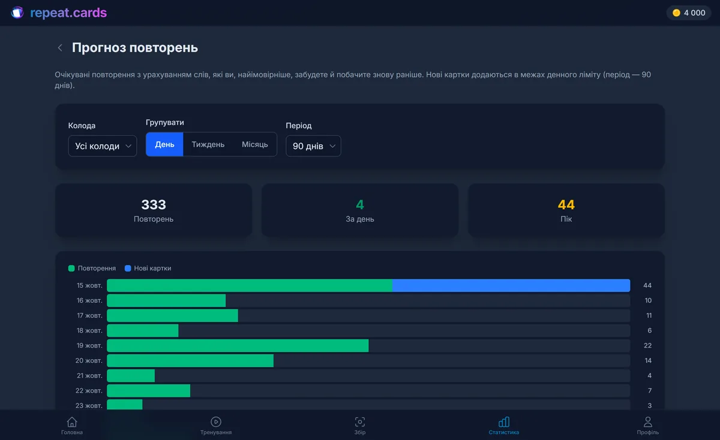Screen dimensions: 720x440
Task: Click the Тренування tab label
Action: [216, 432]
